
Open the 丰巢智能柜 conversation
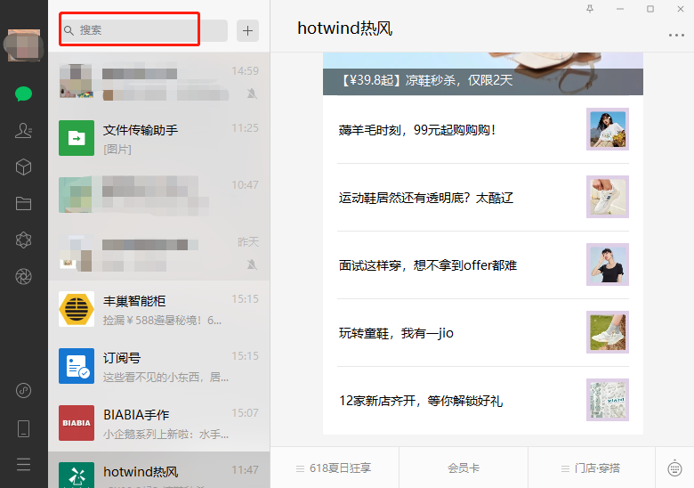159,309
